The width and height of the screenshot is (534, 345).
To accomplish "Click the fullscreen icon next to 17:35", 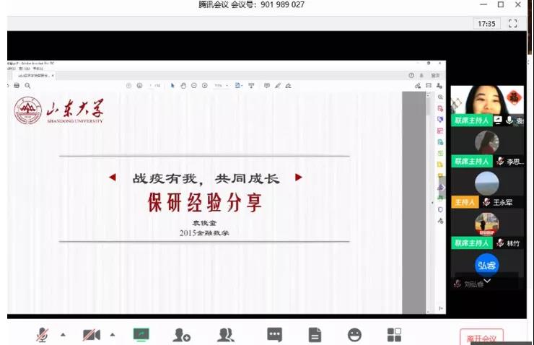I will [513, 24].
